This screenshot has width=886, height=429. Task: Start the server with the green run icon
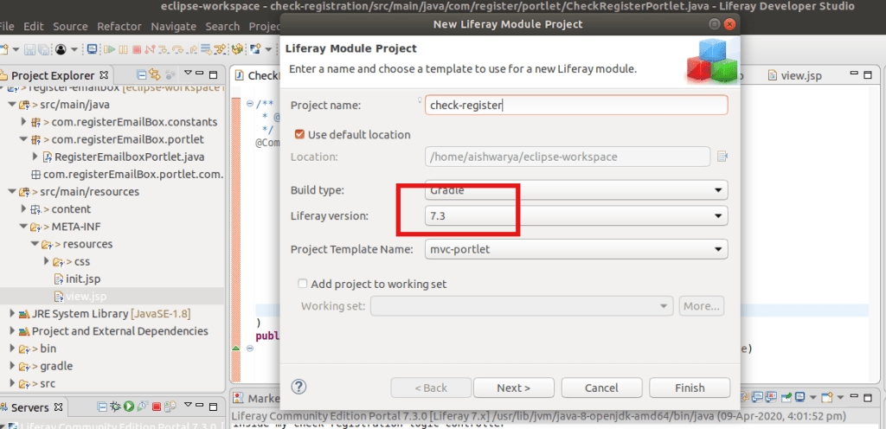[129, 407]
